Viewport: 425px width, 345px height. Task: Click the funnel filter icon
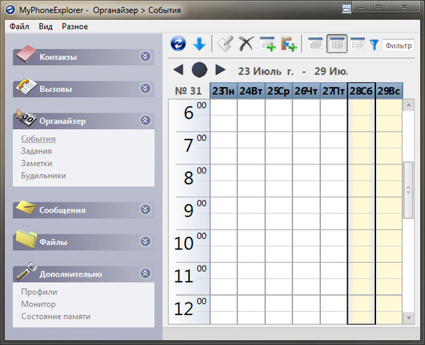coord(374,45)
